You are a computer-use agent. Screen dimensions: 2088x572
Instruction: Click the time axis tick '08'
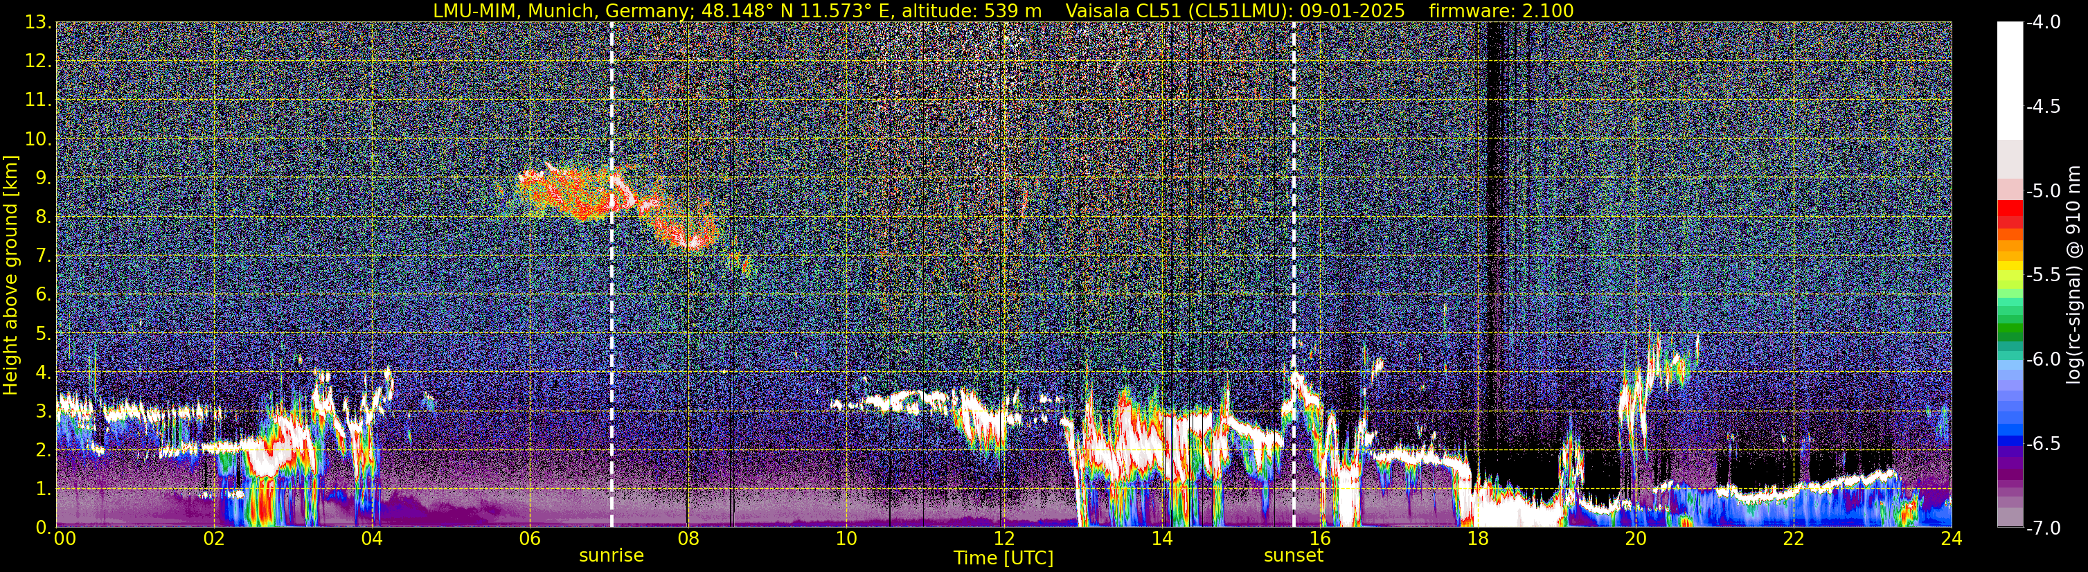point(688,539)
